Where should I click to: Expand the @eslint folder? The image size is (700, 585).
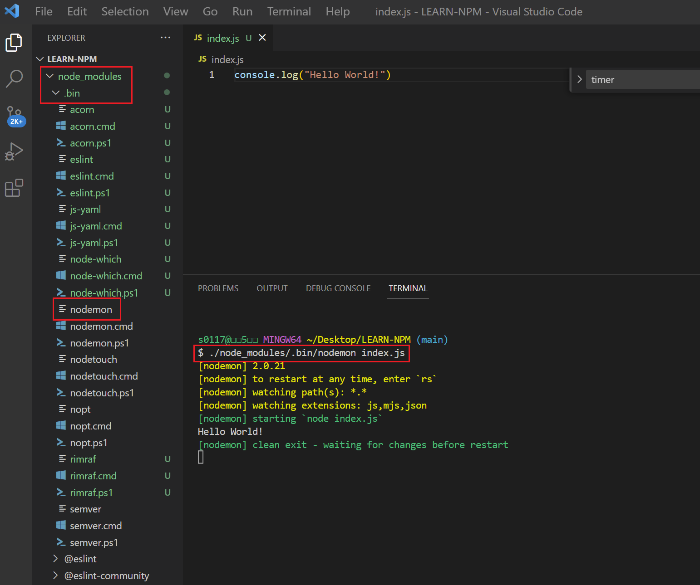pyautogui.click(x=56, y=558)
